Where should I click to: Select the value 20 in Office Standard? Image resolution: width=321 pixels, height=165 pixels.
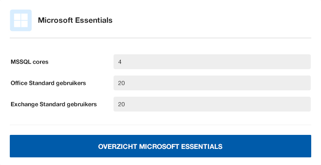pyautogui.click(x=122, y=83)
